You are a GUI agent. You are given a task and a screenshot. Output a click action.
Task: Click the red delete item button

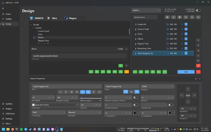198,65
